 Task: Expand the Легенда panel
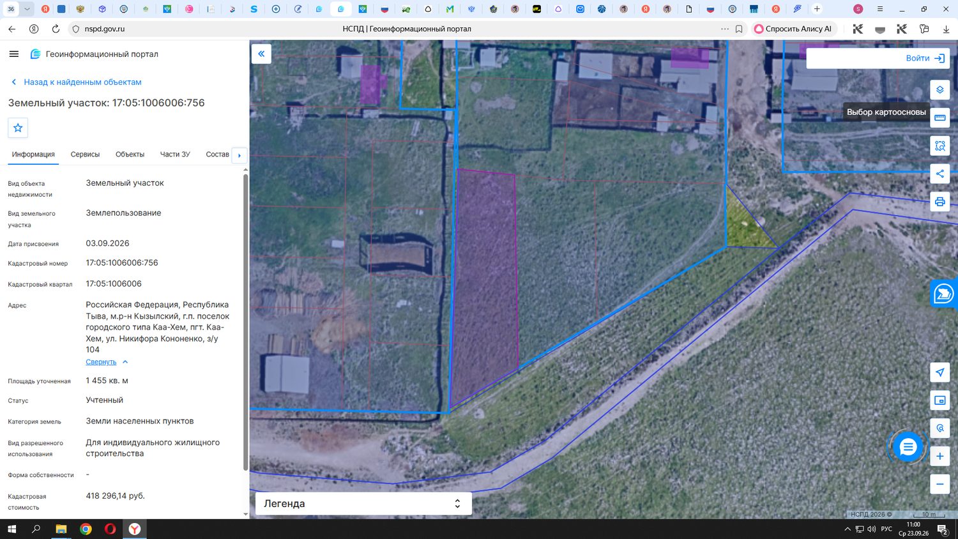363,503
